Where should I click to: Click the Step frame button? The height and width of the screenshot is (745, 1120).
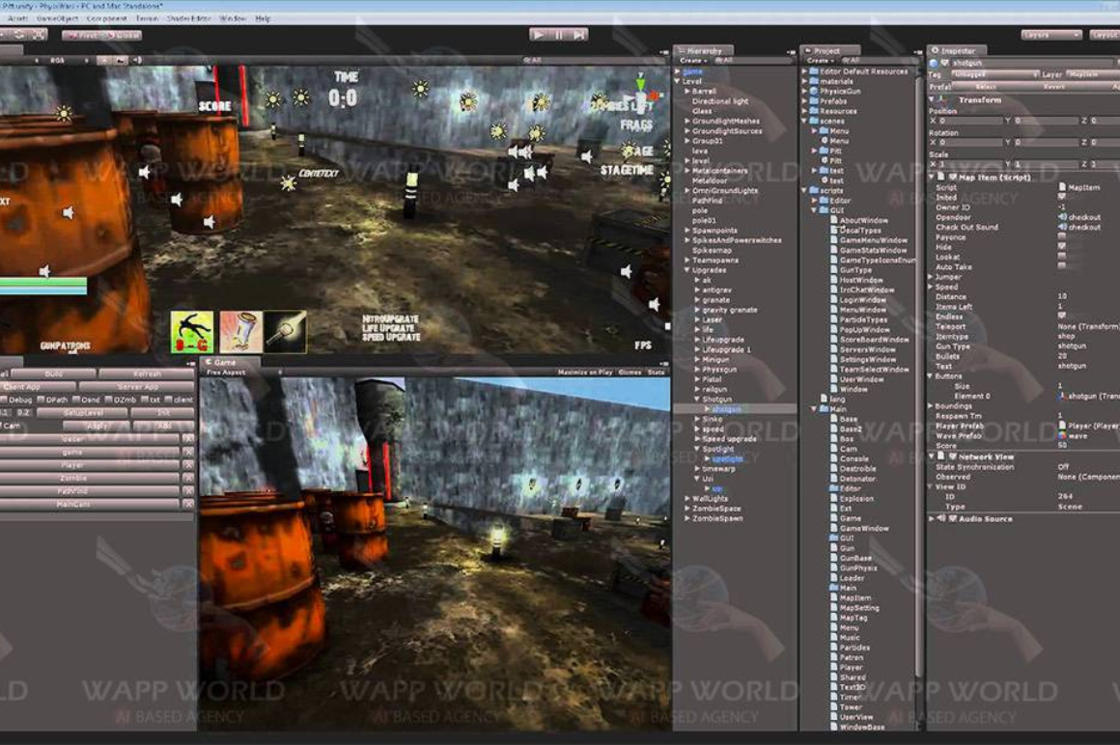click(x=578, y=35)
